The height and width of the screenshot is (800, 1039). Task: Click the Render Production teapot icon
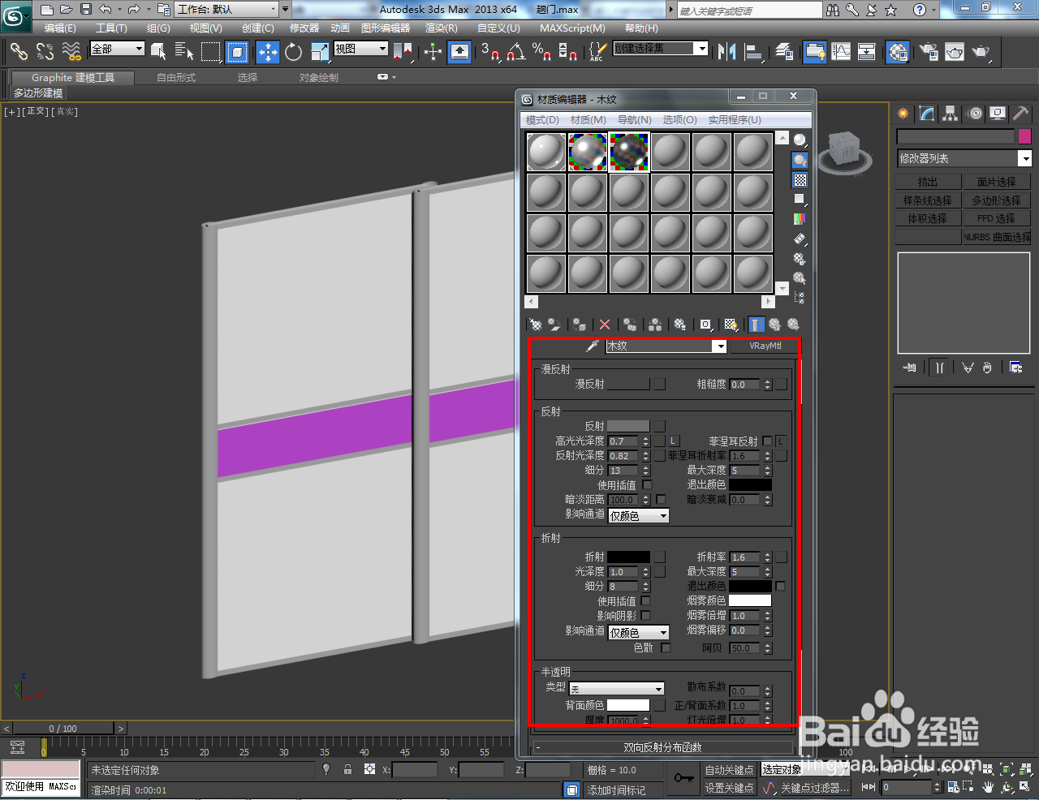click(981, 52)
